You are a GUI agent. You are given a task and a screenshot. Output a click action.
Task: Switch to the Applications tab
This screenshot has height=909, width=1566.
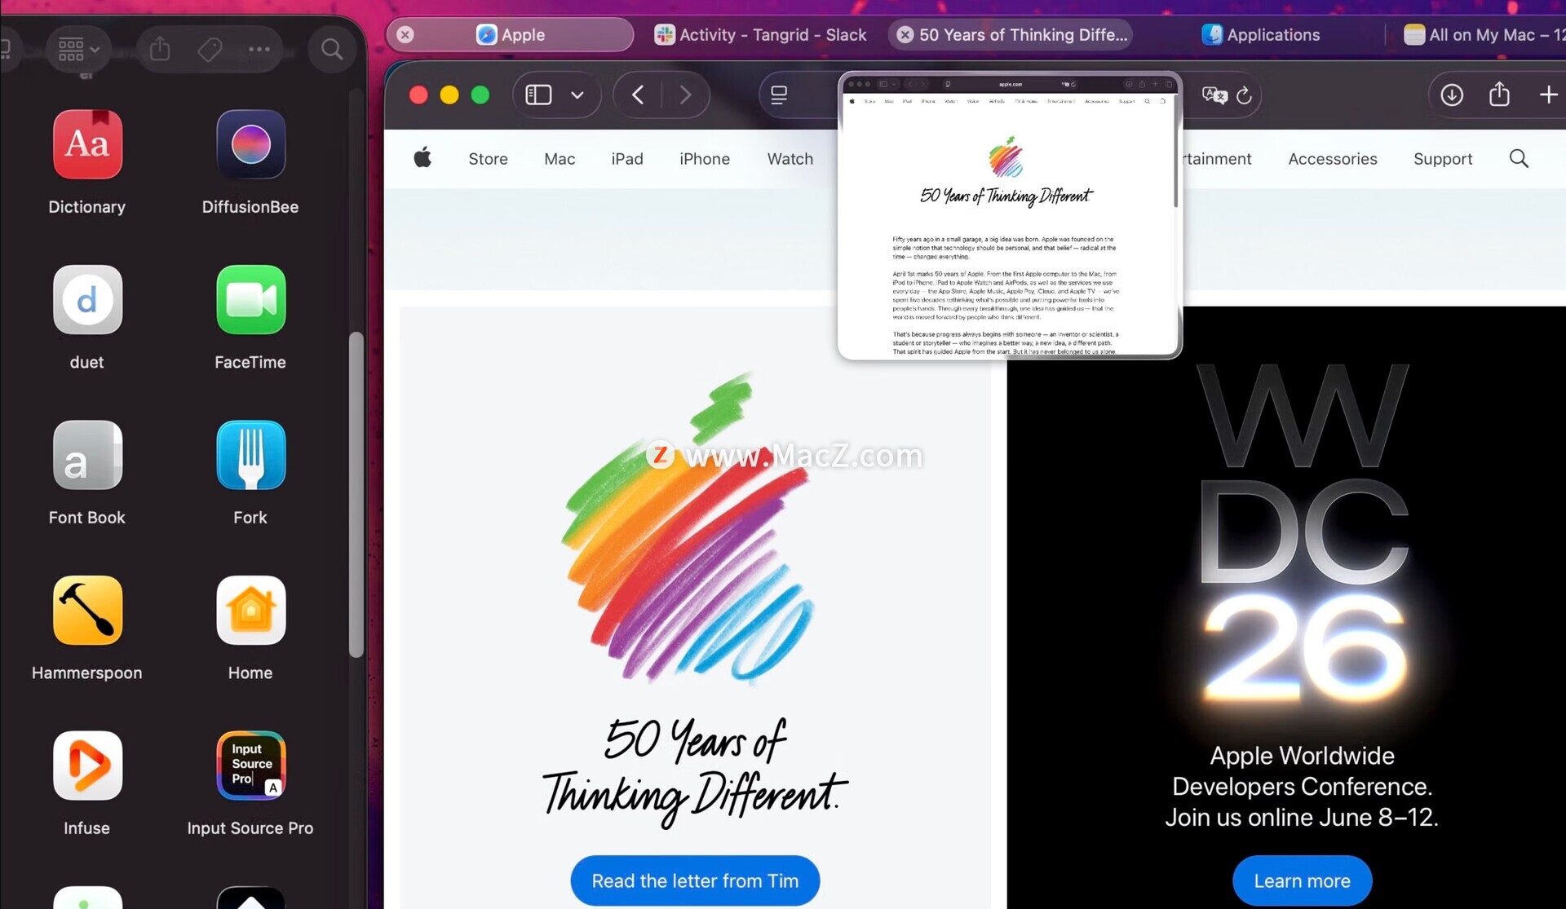(1261, 34)
